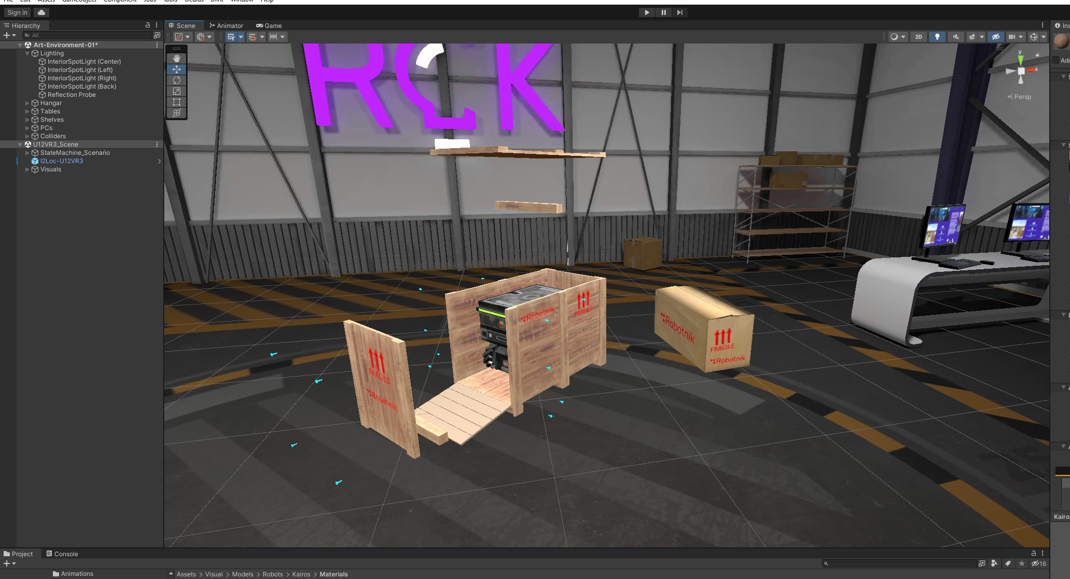The height and width of the screenshot is (579, 1070).
Task: Toggle the Persp projection label
Action: [x=1019, y=97]
